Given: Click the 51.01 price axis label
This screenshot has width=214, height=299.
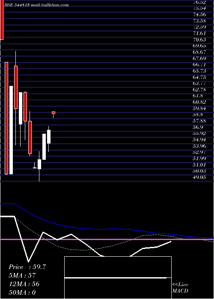Looking at the screenshot, I should [x=199, y=165].
